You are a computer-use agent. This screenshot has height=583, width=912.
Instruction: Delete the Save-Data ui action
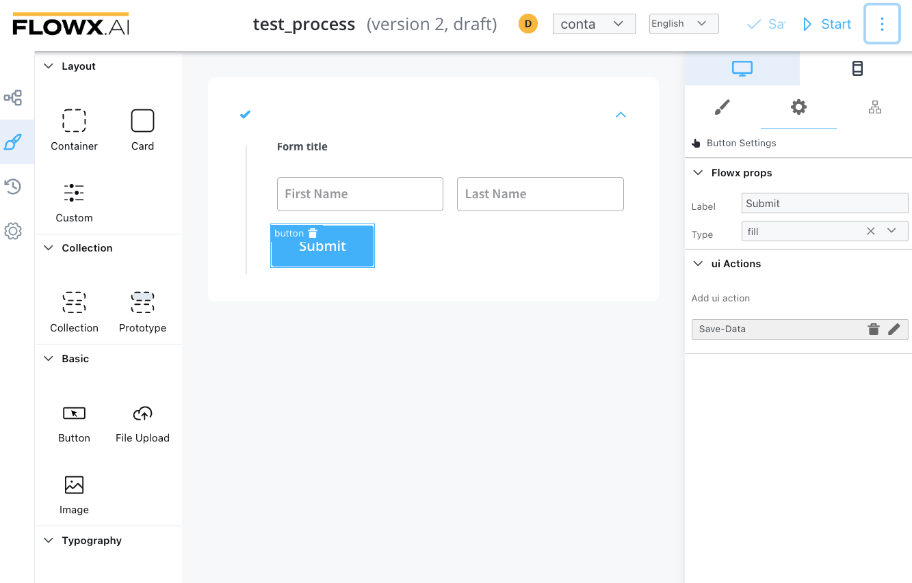873,329
